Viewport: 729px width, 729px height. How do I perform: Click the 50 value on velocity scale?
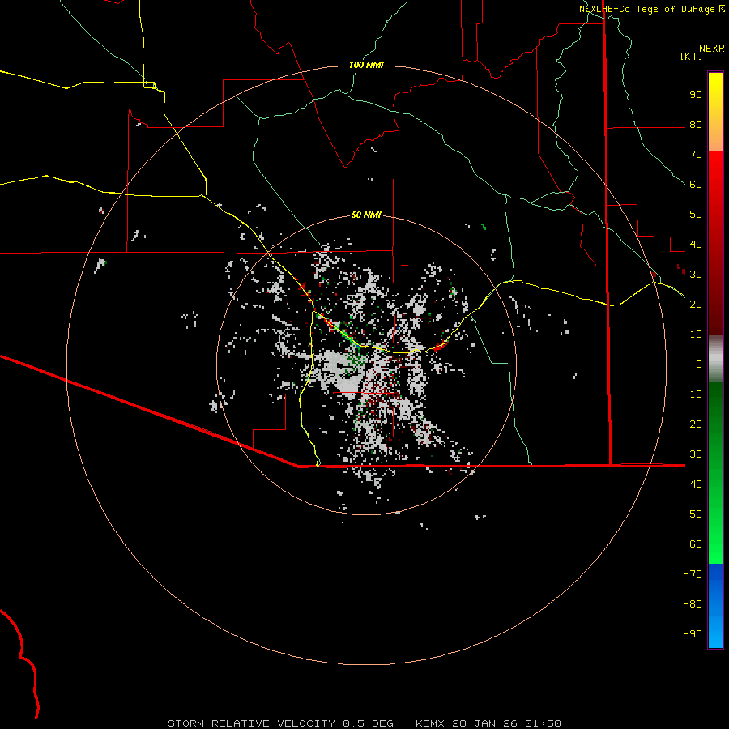pyautogui.click(x=696, y=215)
